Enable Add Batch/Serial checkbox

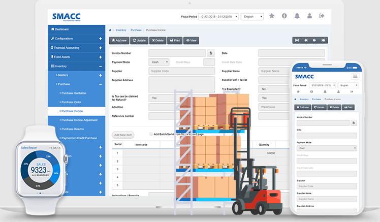151,134
